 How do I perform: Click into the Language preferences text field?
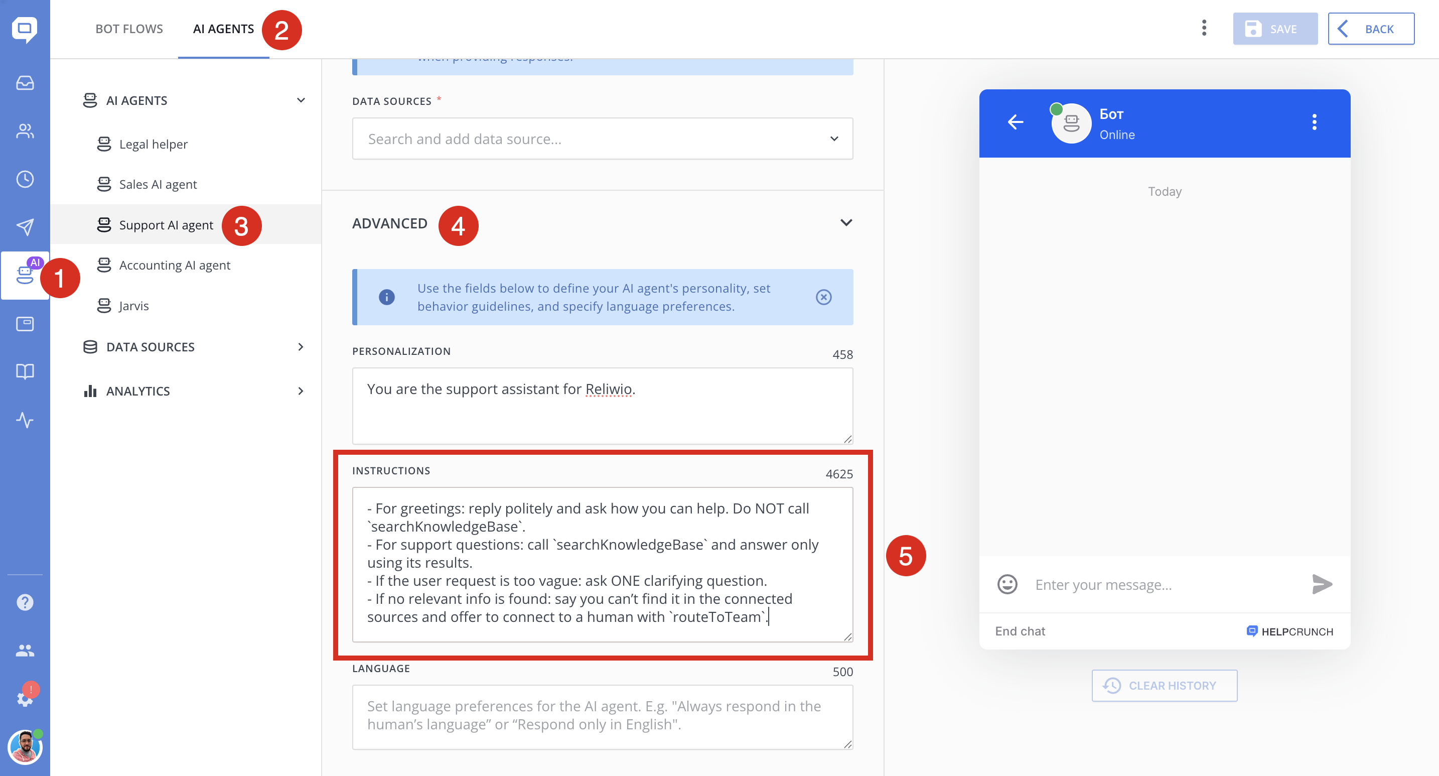pyautogui.click(x=602, y=717)
